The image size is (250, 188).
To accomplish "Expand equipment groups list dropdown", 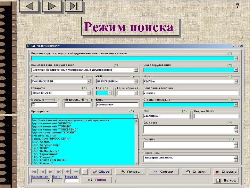I will pyautogui.click(x=236, y=58).
